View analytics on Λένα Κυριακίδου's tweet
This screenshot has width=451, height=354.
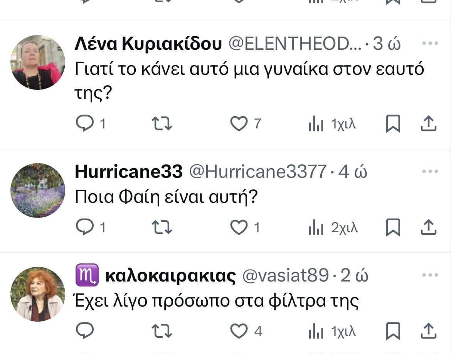316,124
